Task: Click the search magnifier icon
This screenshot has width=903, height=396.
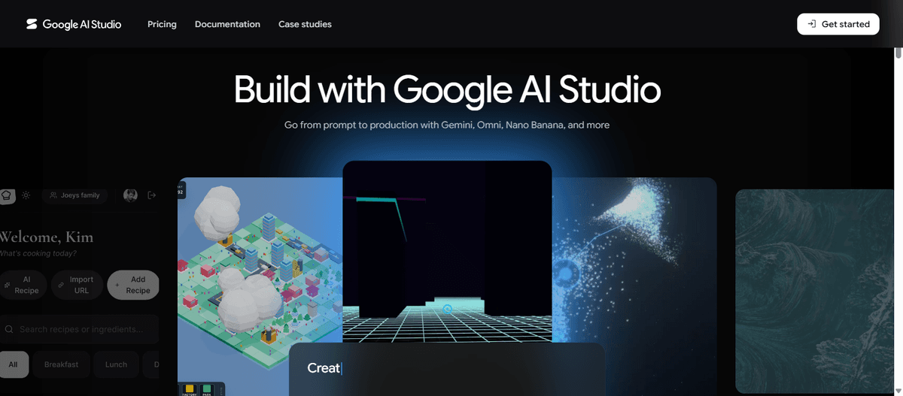Action: tap(10, 329)
